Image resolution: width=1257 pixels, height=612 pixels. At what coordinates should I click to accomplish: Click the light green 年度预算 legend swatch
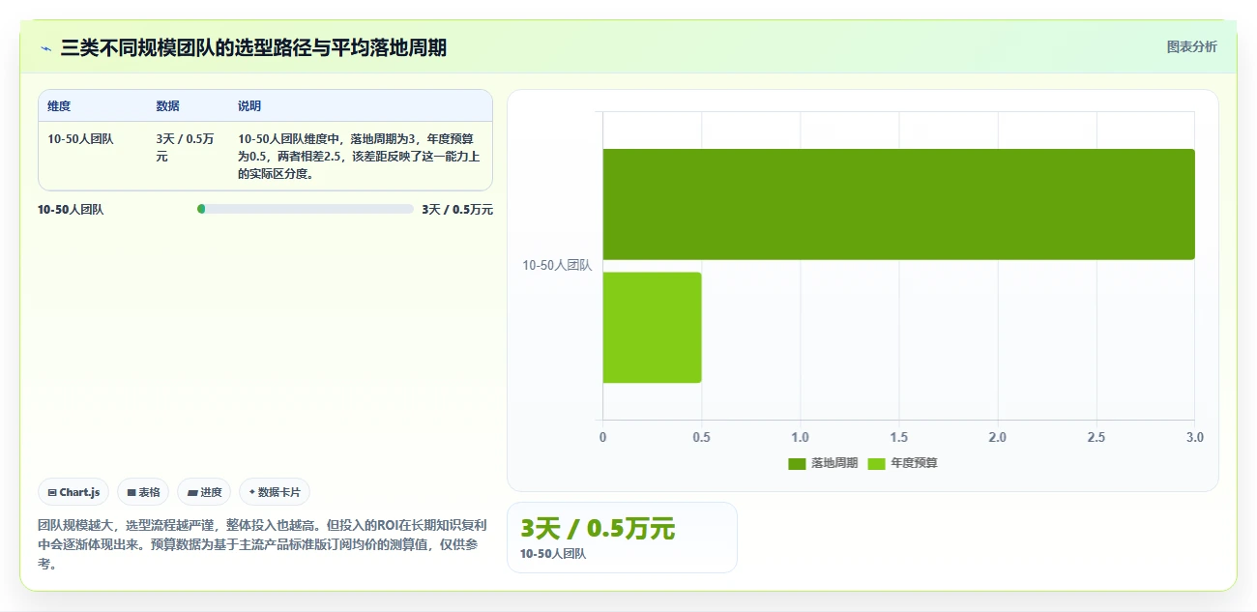pos(876,464)
